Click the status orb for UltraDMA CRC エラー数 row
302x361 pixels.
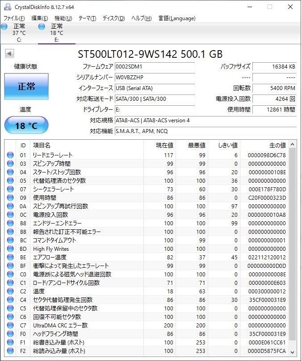point(10,325)
